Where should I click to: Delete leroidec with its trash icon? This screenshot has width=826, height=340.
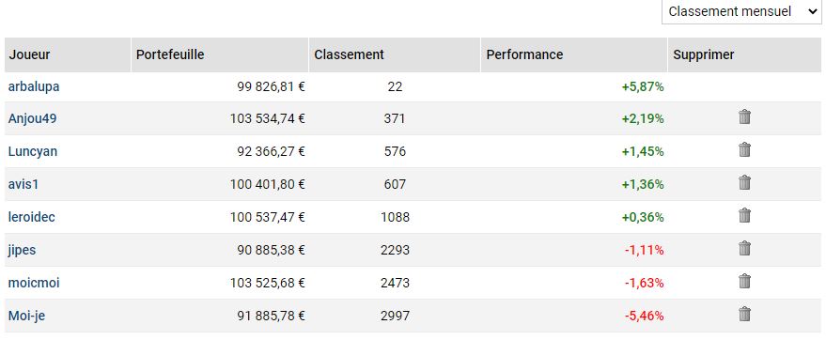point(744,216)
